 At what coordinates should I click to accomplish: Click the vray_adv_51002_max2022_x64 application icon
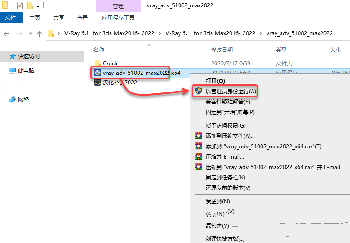[x=97, y=73]
